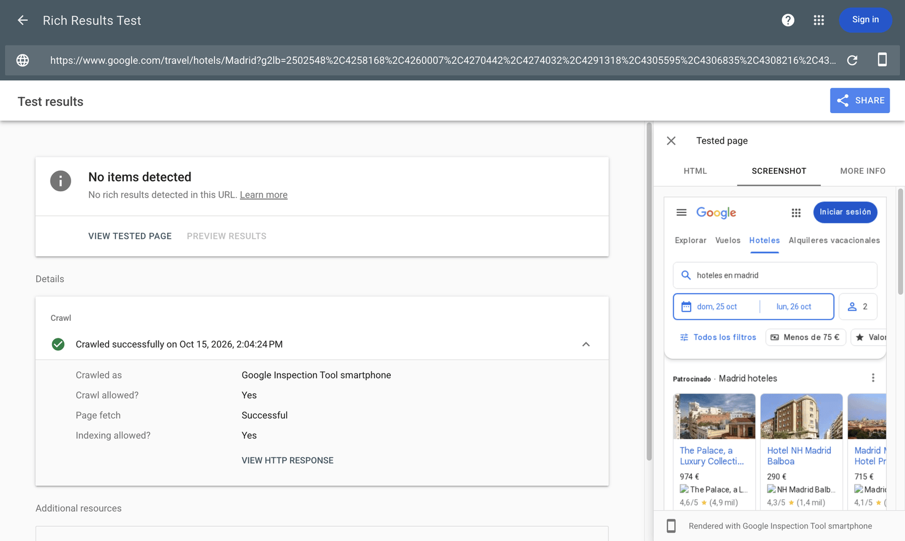Click the tested URL field

[x=443, y=61]
